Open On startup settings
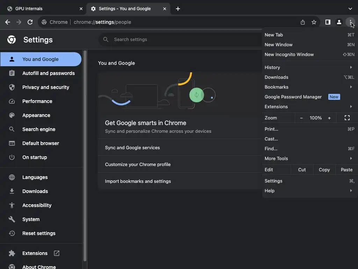Viewport: 358px width, 269px height. click(41, 157)
